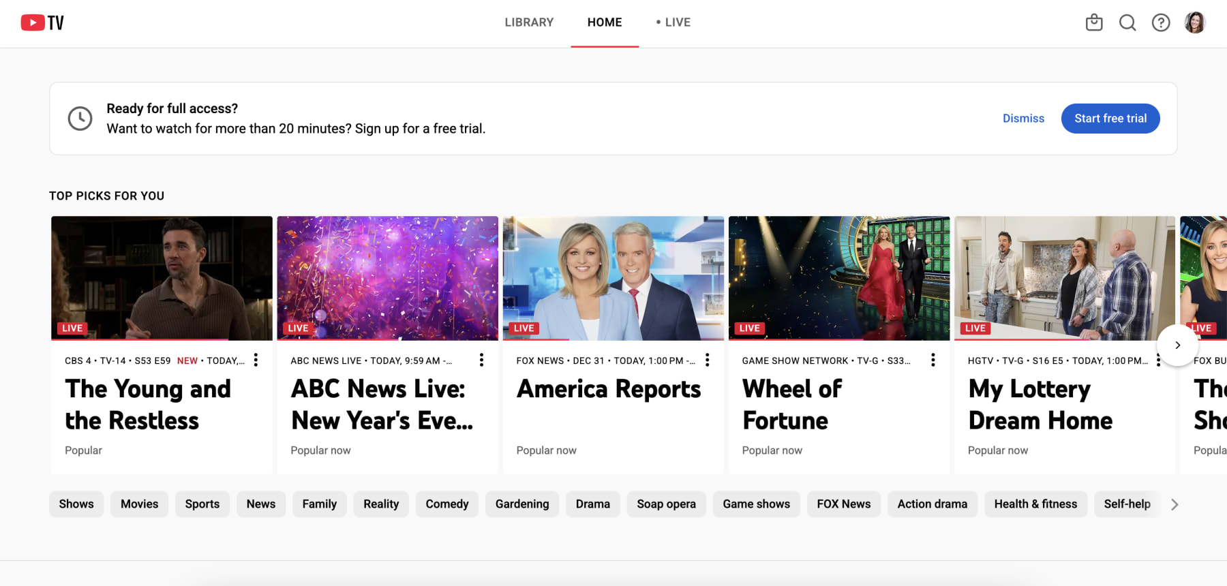Select the FOX News category chip
This screenshot has width=1227, height=586.
(844, 504)
